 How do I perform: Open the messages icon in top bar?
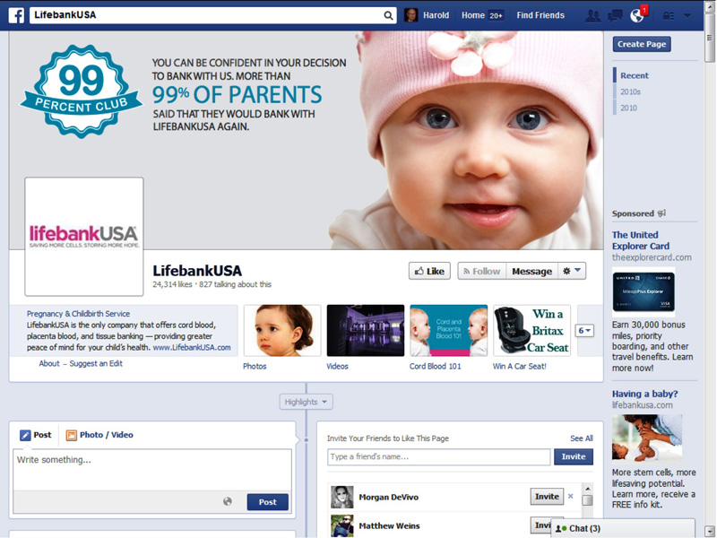615,15
